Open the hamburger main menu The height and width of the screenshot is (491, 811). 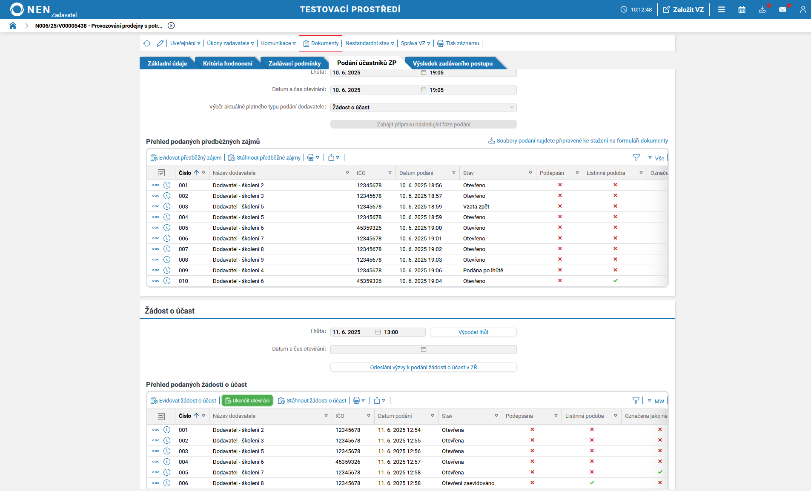(x=721, y=9)
